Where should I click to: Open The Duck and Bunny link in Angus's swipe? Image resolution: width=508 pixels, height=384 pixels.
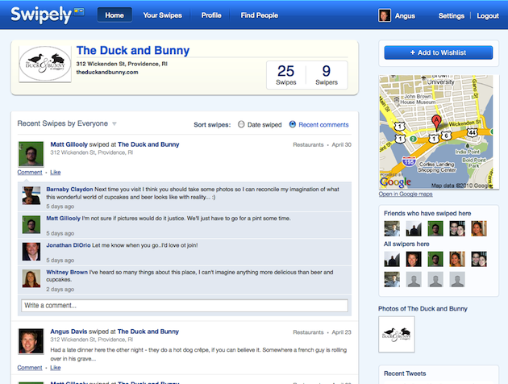pyautogui.click(x=148, y=332)
